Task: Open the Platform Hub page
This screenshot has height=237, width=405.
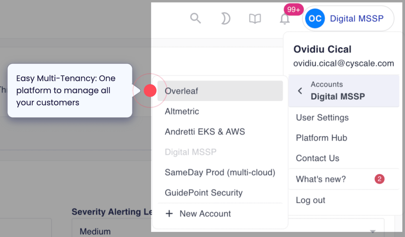Action: point(321,138)
